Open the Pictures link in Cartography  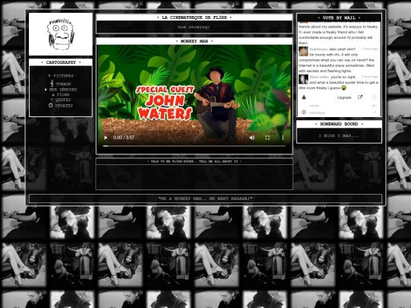coord(63,76)
